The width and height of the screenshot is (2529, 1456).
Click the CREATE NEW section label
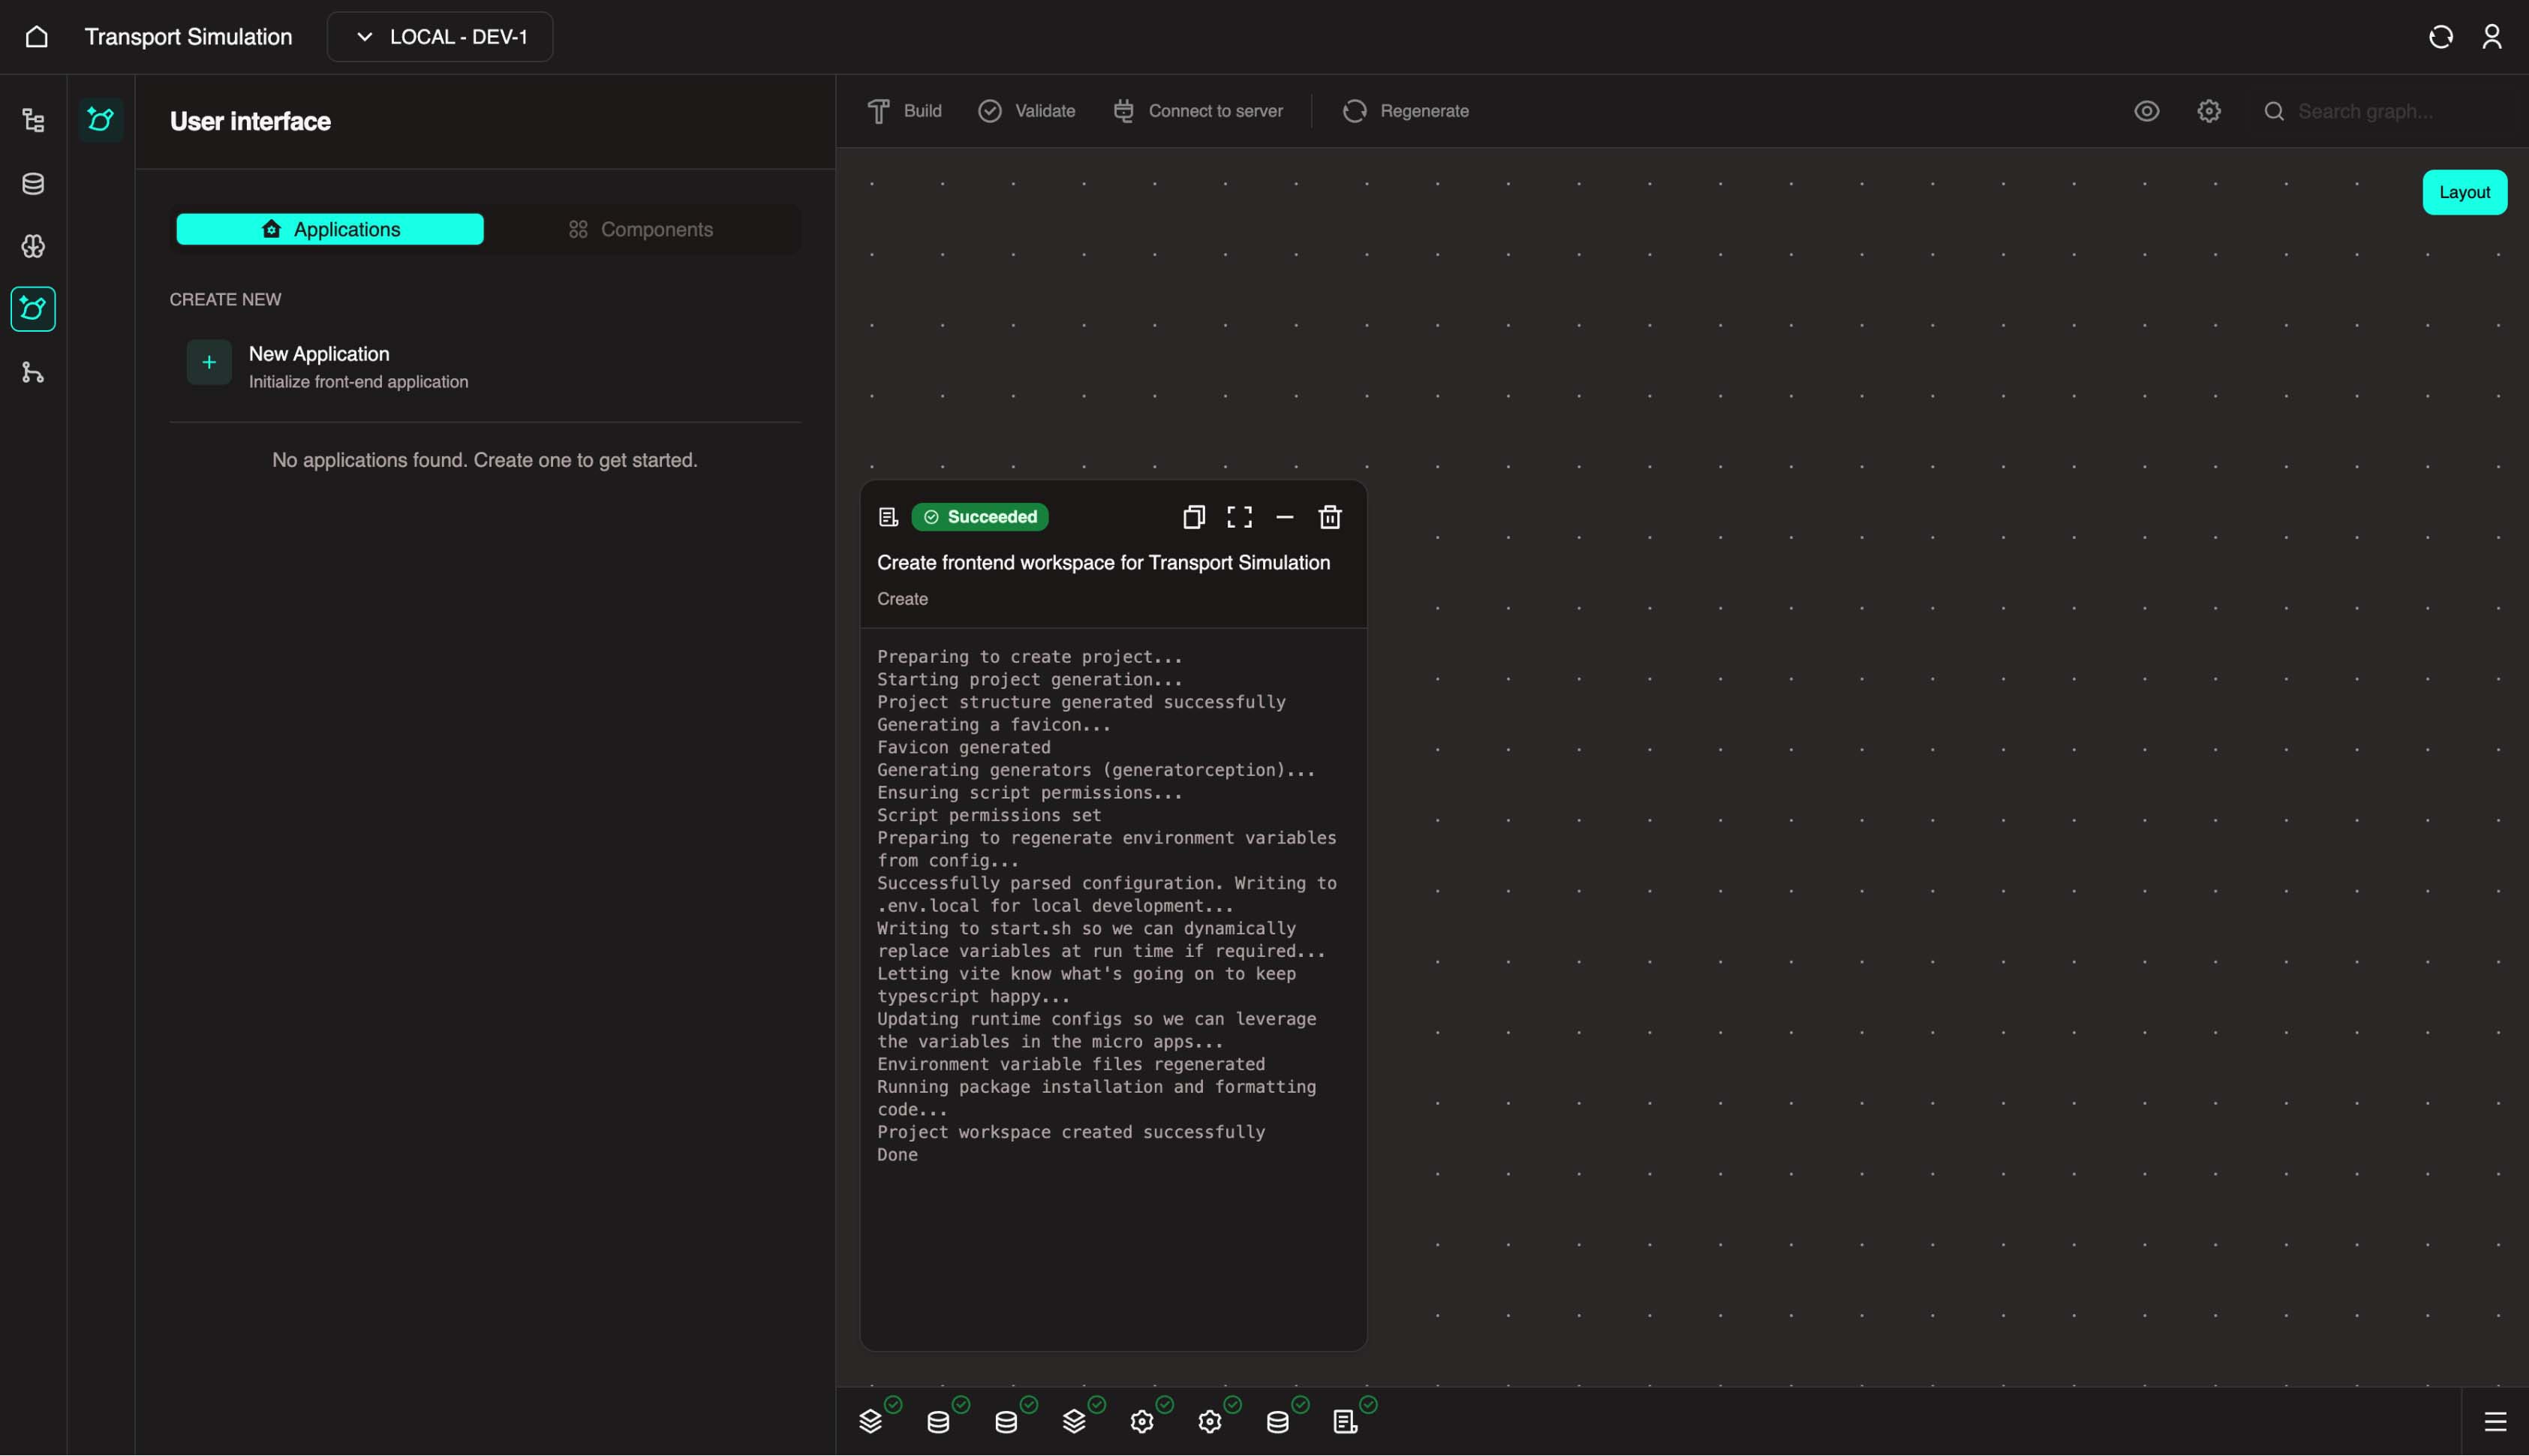225,299
